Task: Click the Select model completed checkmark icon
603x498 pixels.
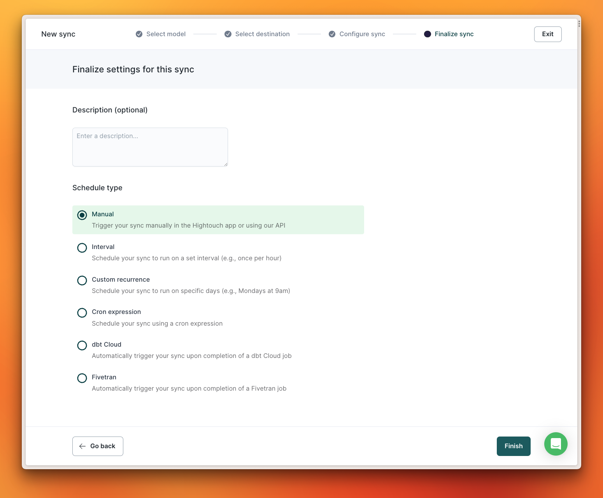Action: [x=139, y=34]
